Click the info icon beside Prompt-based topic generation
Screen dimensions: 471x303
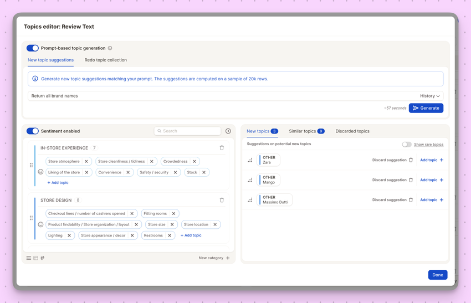pos(110,48)
